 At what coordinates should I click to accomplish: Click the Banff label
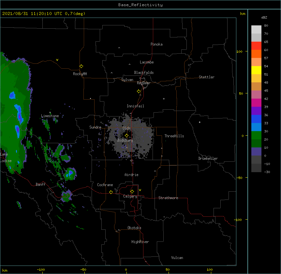[x=40, y=185]
